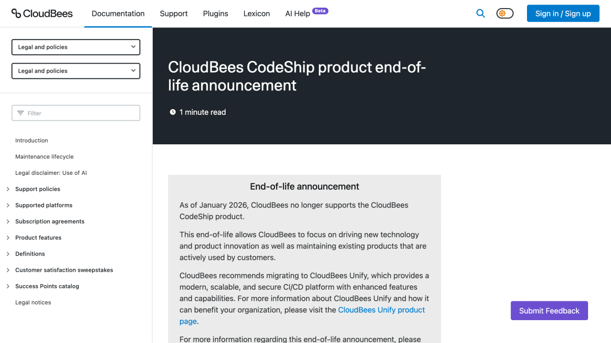
Task: Focus the sidebar Filter input field
Action: [x=76, y=113]
